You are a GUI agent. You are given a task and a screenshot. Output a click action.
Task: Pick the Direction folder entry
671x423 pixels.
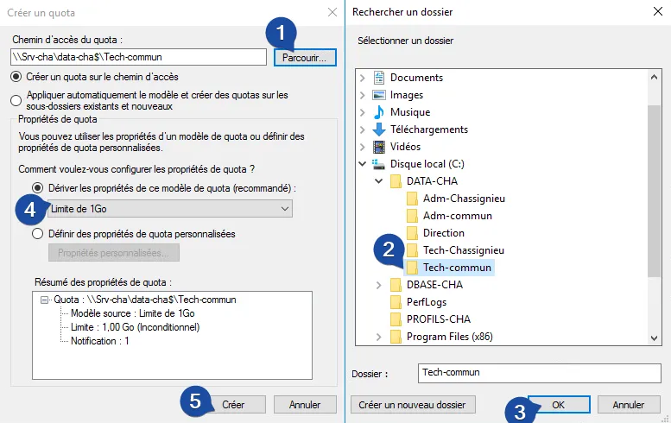pos(443,233)
